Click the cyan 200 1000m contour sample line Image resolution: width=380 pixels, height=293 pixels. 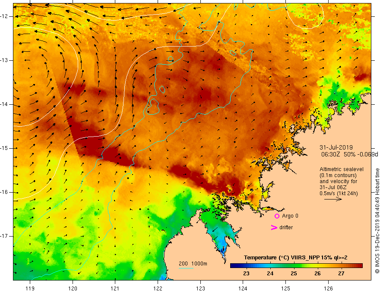click(186, 268)
